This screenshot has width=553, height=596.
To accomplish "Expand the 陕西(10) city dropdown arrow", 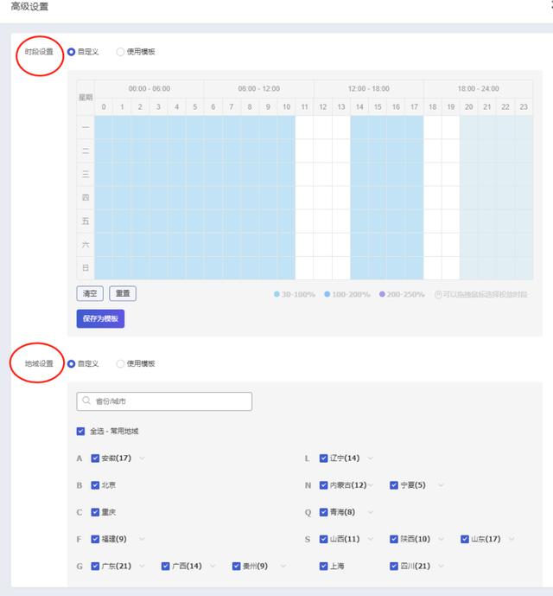I will [x=441, y=539].
